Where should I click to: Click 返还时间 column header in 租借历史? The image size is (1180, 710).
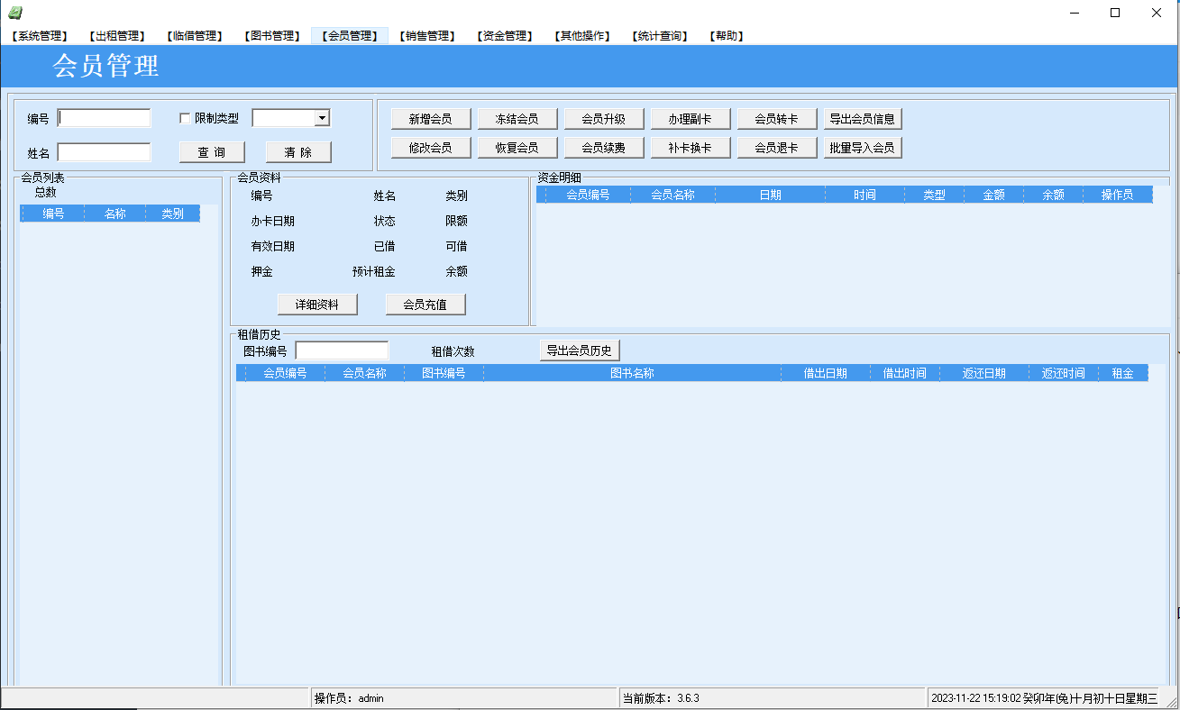(1064, 373)
